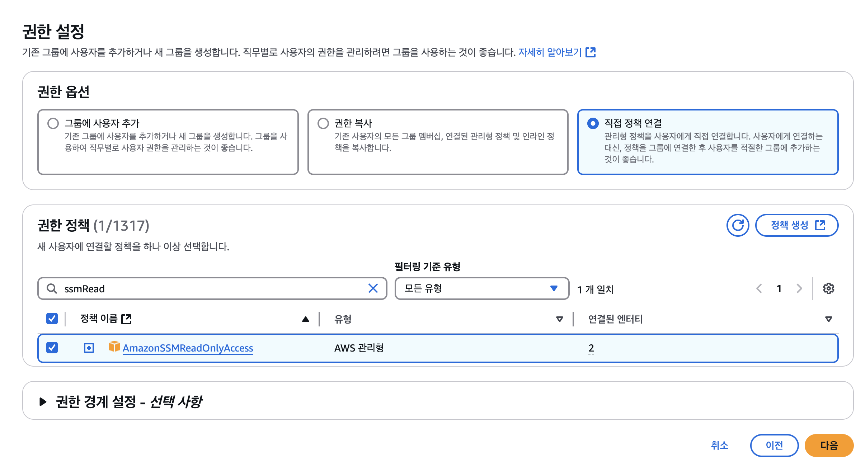Screen dimensions: 856x457
Task: Click the 다음 button
Action: (829, 445)
